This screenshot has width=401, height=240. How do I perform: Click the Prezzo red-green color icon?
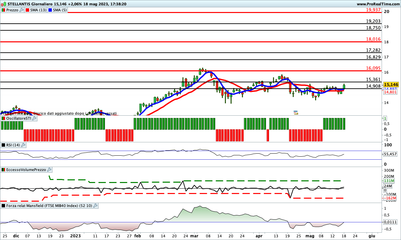(x=3, y=10)
